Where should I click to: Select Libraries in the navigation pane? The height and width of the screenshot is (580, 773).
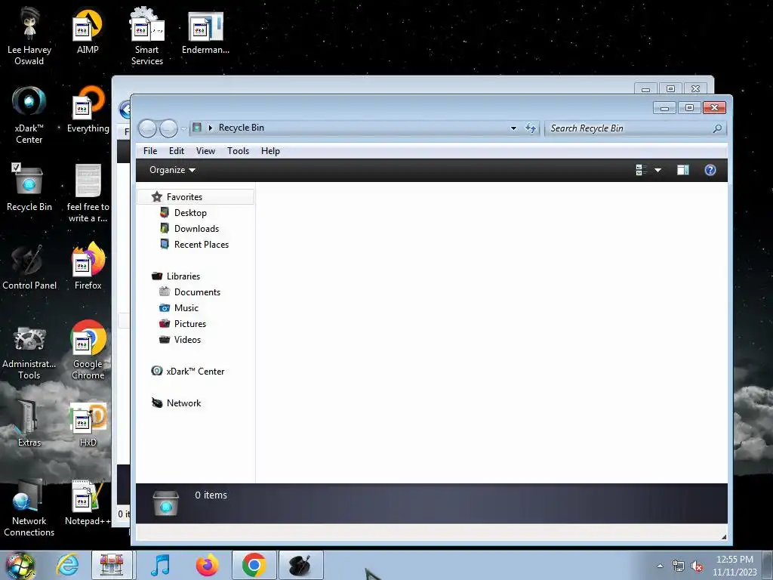pyautogui.click(x=183, y=276)
